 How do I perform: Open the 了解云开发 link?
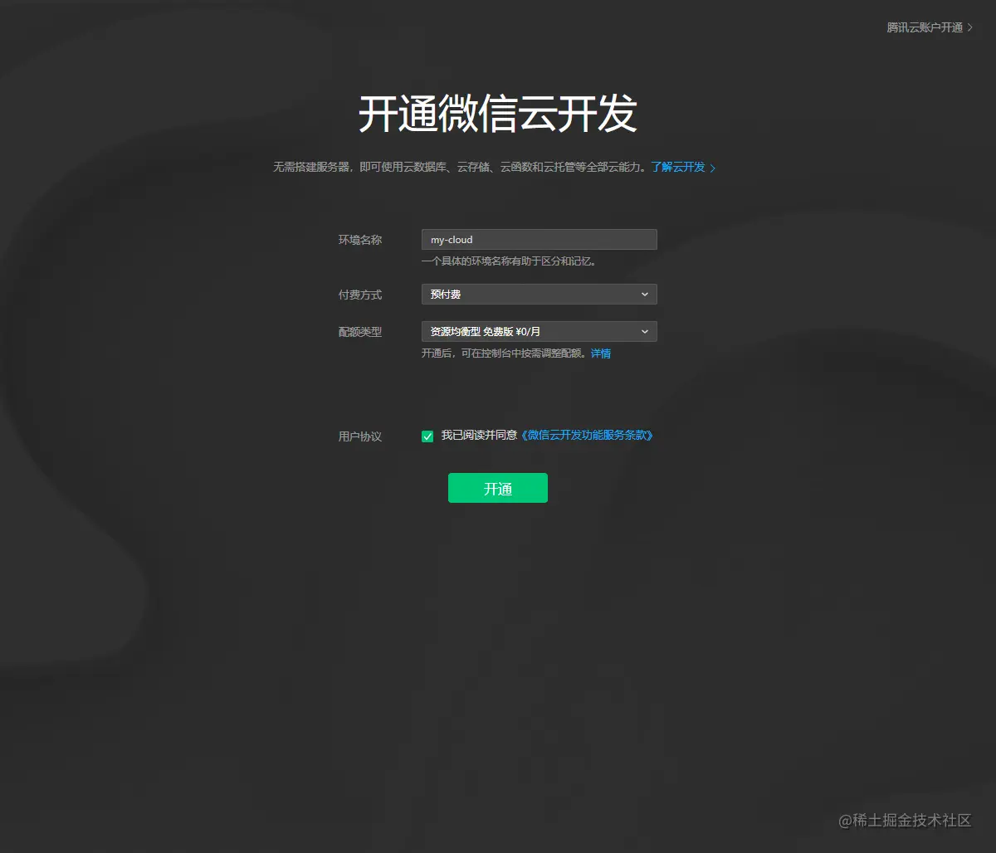[683, 167]
